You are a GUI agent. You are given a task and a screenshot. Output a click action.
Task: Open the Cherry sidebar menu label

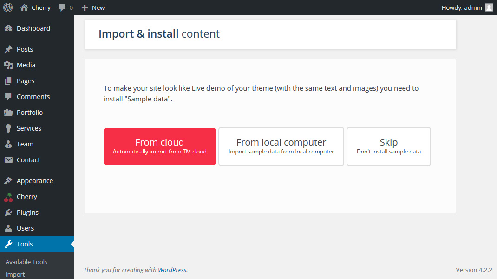point(27,197)
